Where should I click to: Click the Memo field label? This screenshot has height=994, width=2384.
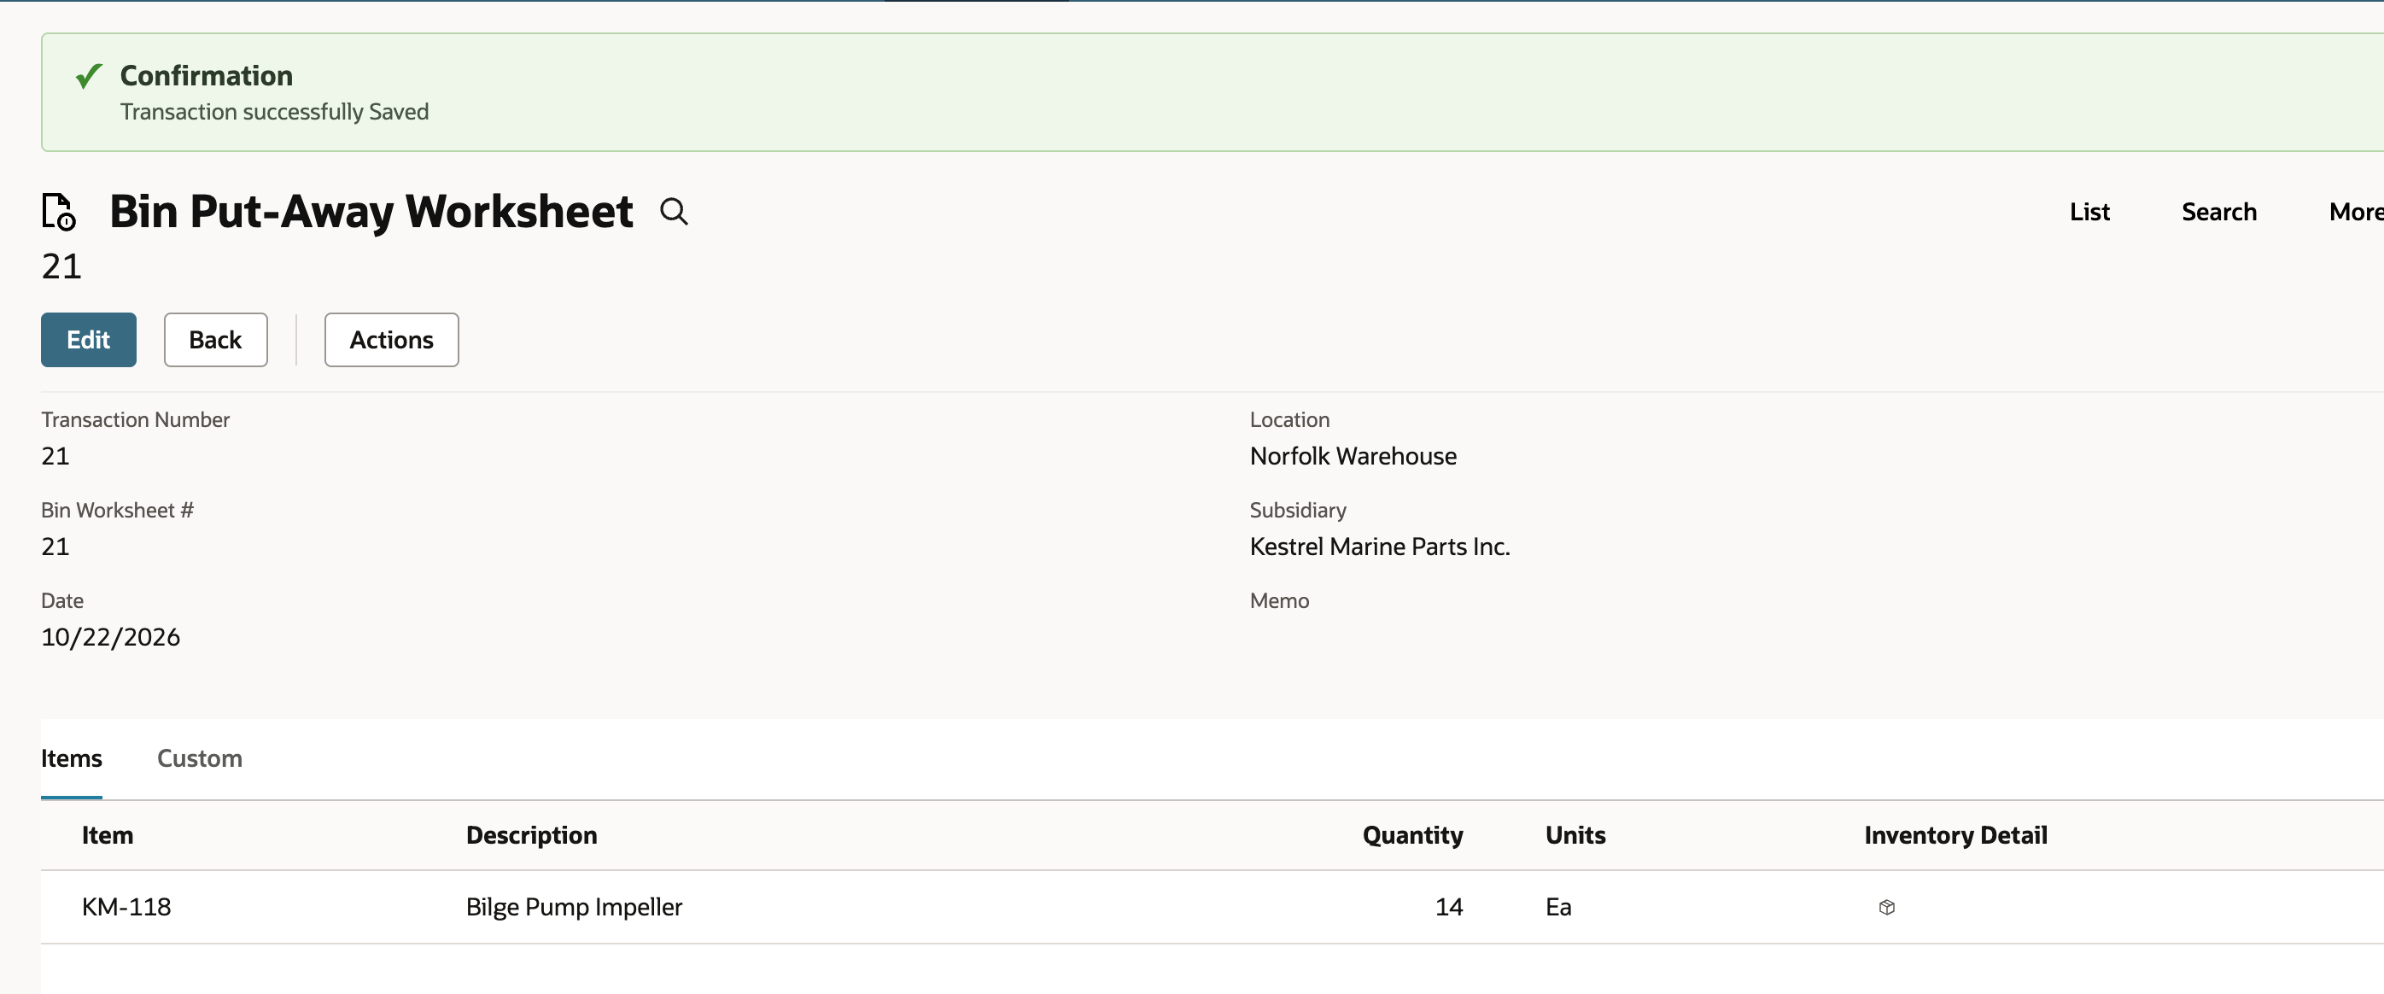pos(1279,600)
